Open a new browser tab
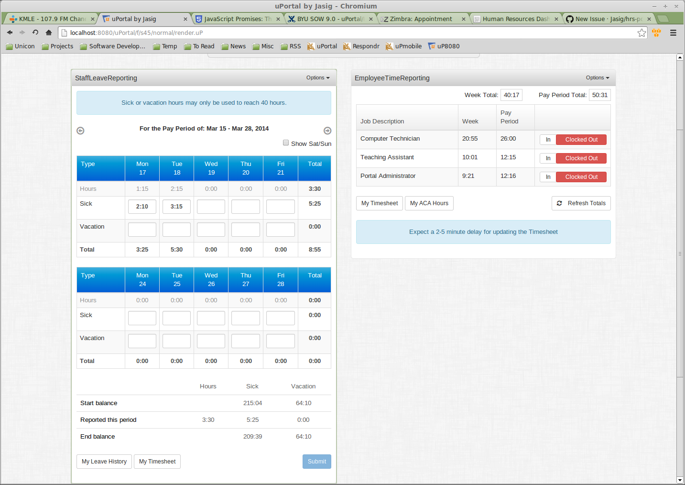 click(x=663, y=19)
